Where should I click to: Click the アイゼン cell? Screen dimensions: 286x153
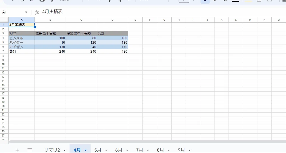tap(22, 47)
